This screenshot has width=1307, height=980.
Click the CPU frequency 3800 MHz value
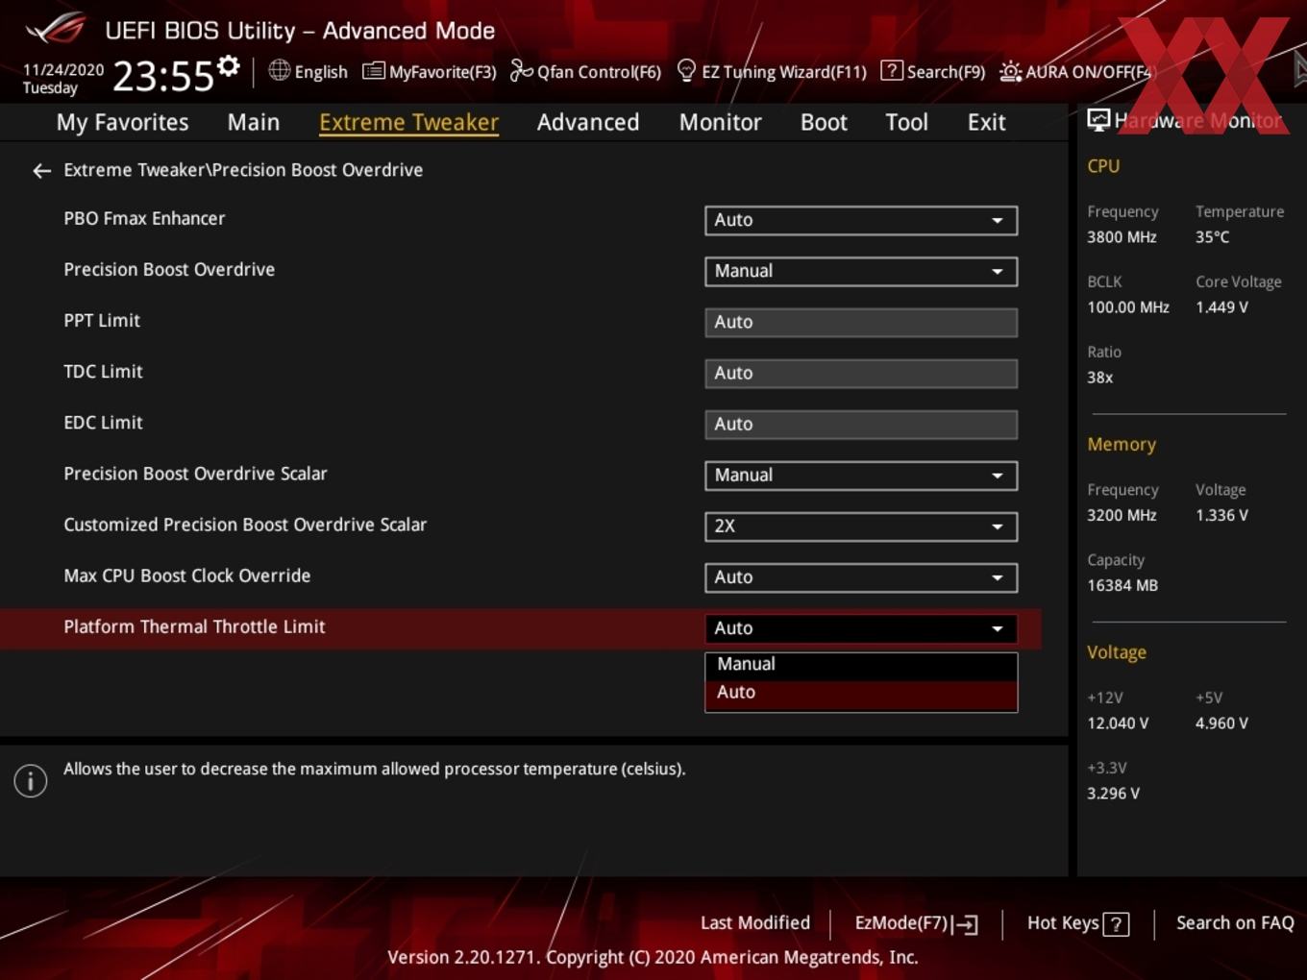(x=1122, y=237)
